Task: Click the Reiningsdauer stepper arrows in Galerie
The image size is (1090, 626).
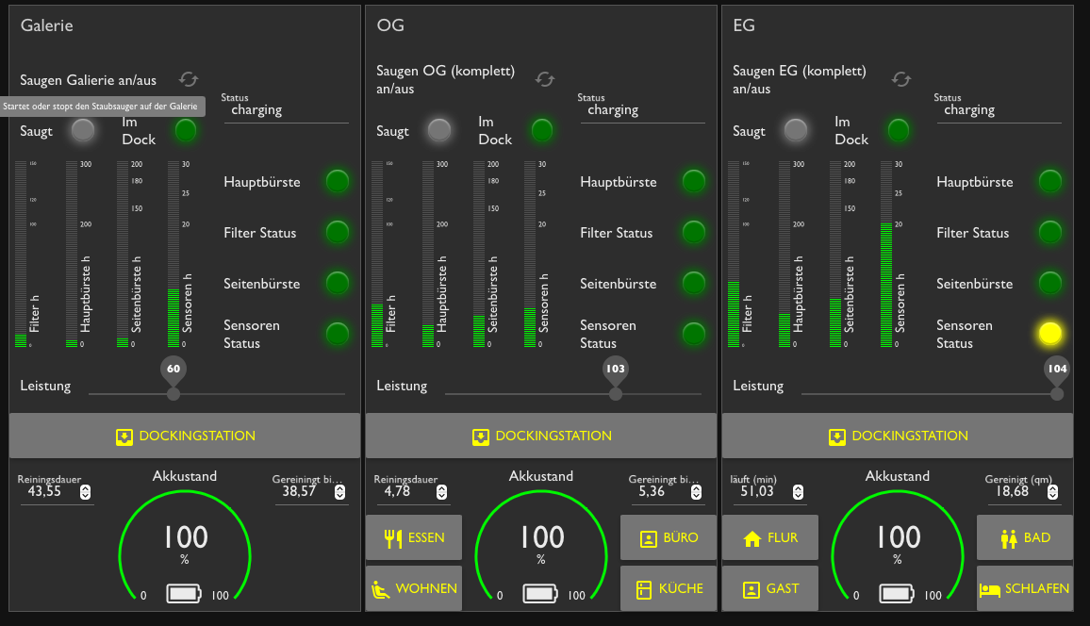Action: [86, 492]
